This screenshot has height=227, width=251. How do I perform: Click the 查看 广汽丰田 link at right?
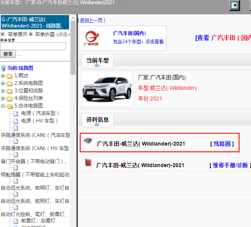pos(223,38)
